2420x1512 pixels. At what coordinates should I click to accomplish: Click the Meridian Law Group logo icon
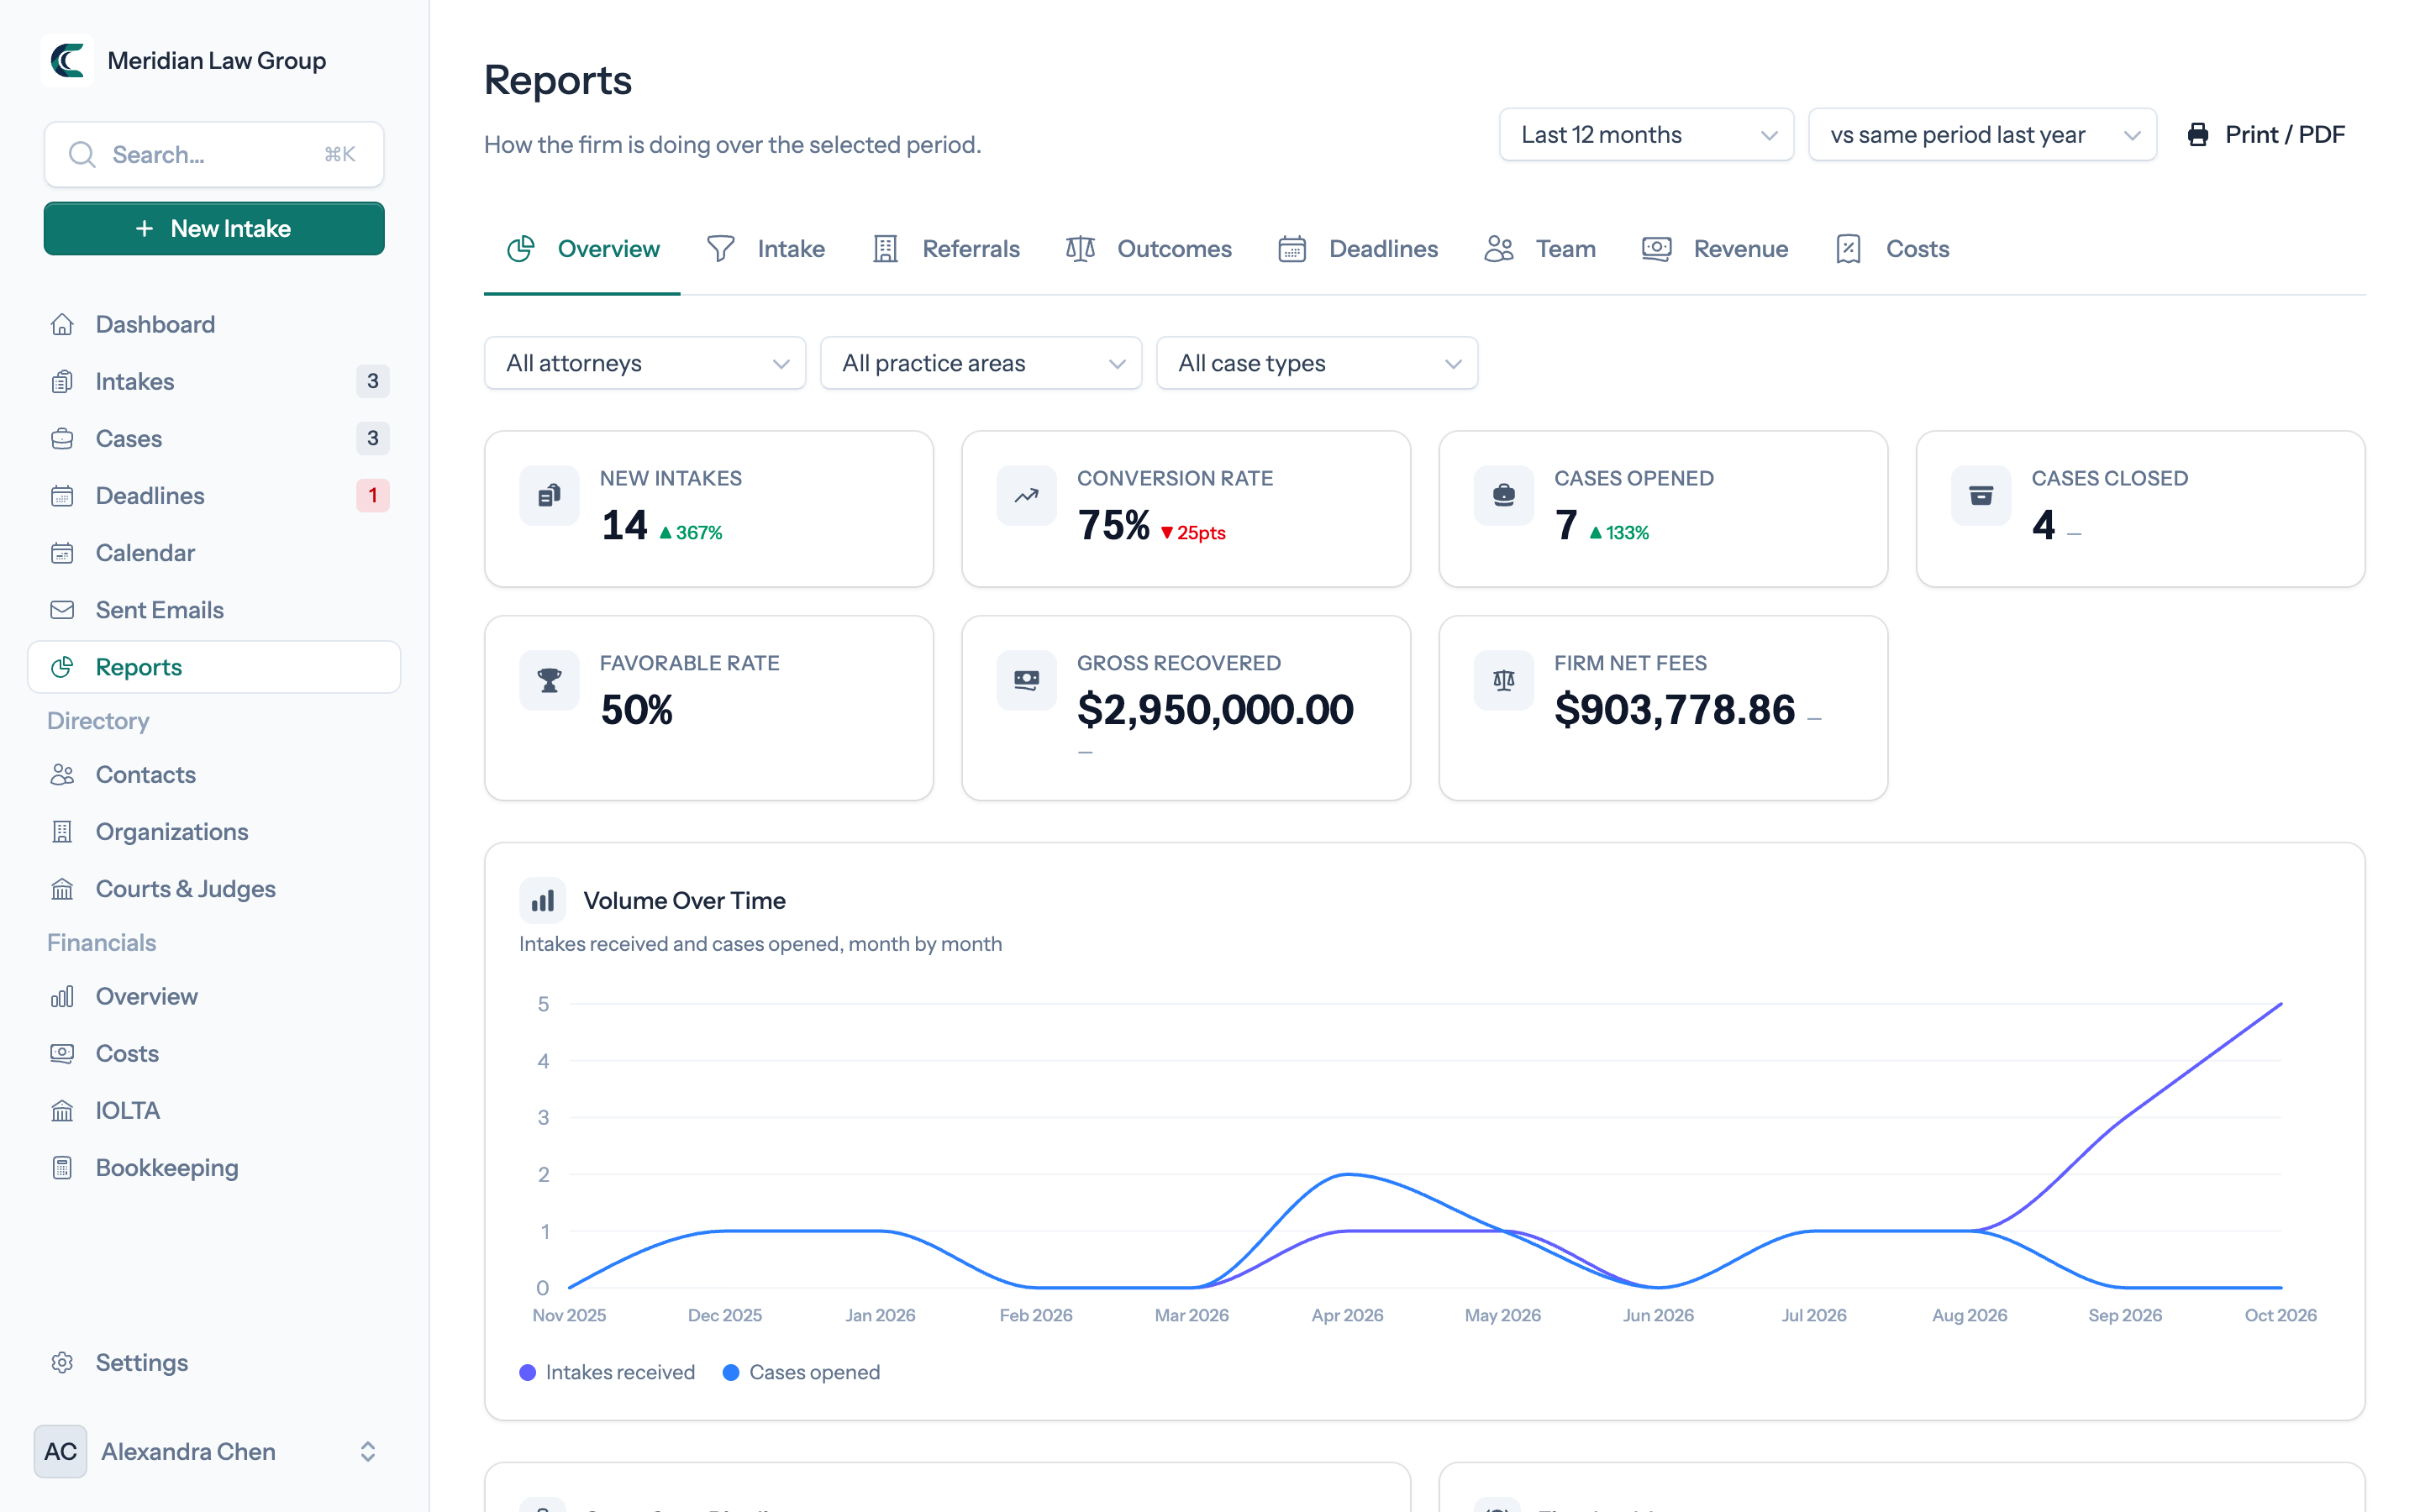(67, 60)
